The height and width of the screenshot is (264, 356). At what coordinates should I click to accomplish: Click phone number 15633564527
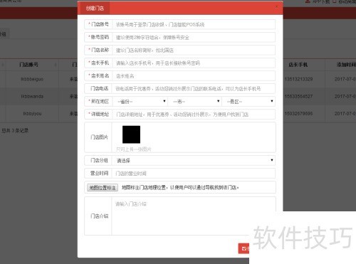tap(298, 96)
